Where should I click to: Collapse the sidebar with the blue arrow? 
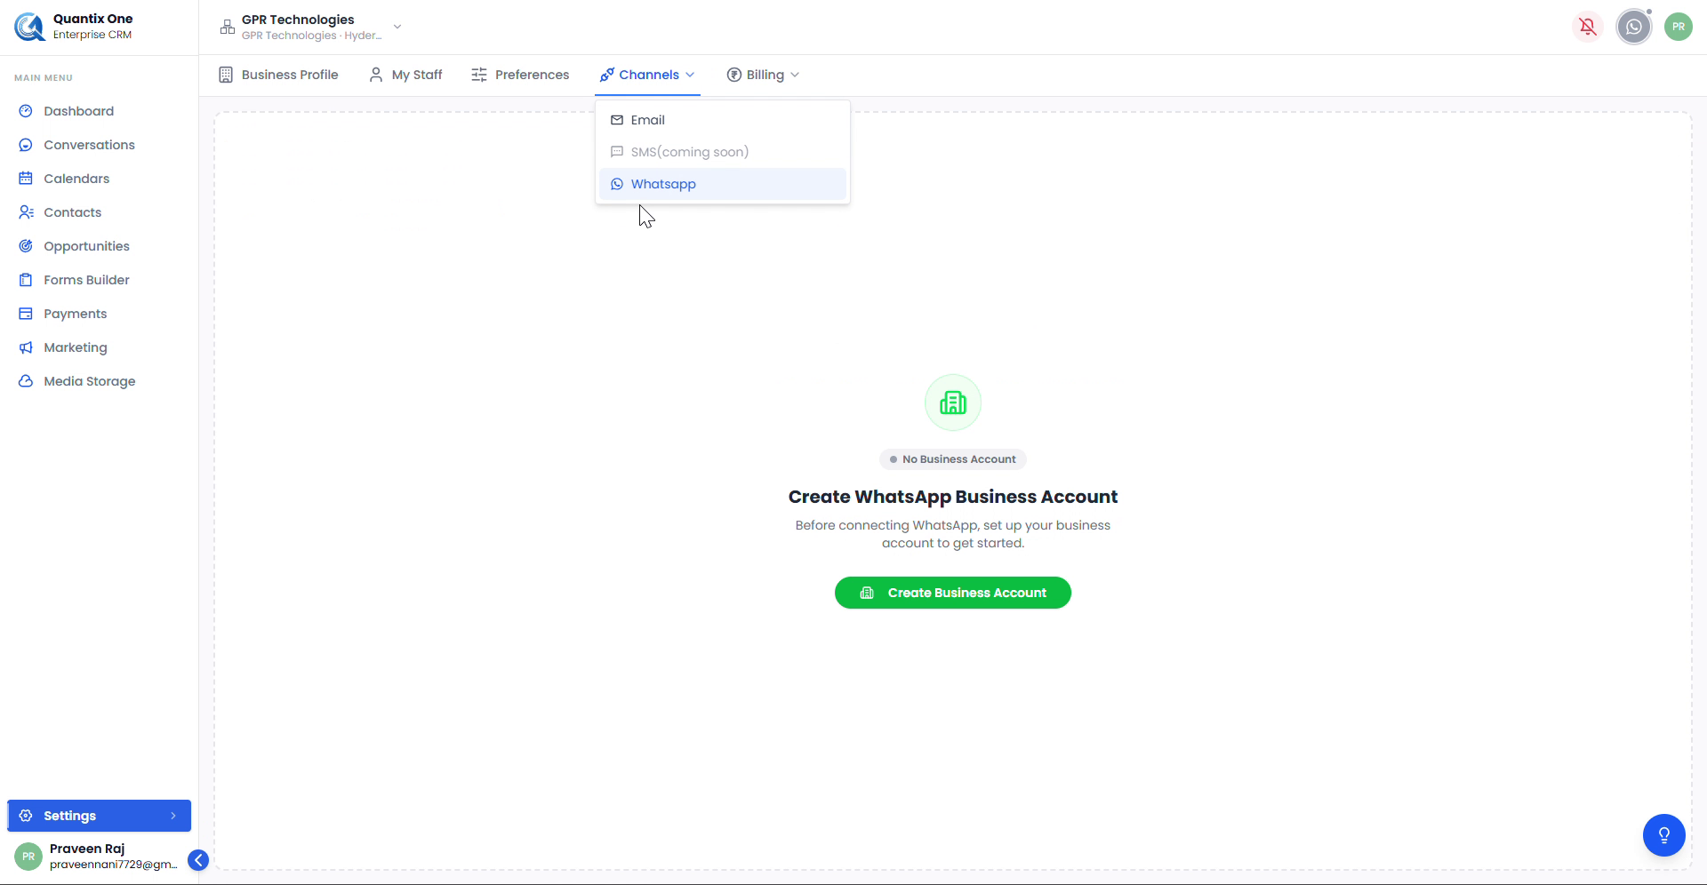click(198, 860)
